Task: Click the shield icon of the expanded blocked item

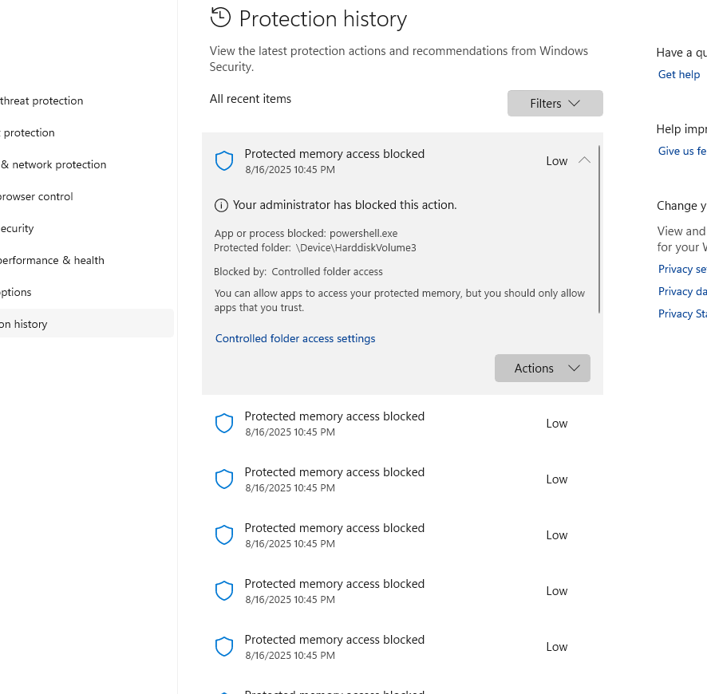Action: click(224, 161)
